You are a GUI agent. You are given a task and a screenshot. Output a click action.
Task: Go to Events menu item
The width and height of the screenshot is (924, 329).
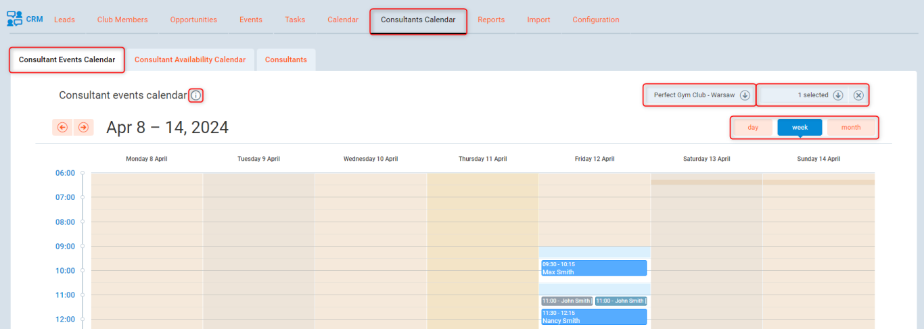click(251, 20)
